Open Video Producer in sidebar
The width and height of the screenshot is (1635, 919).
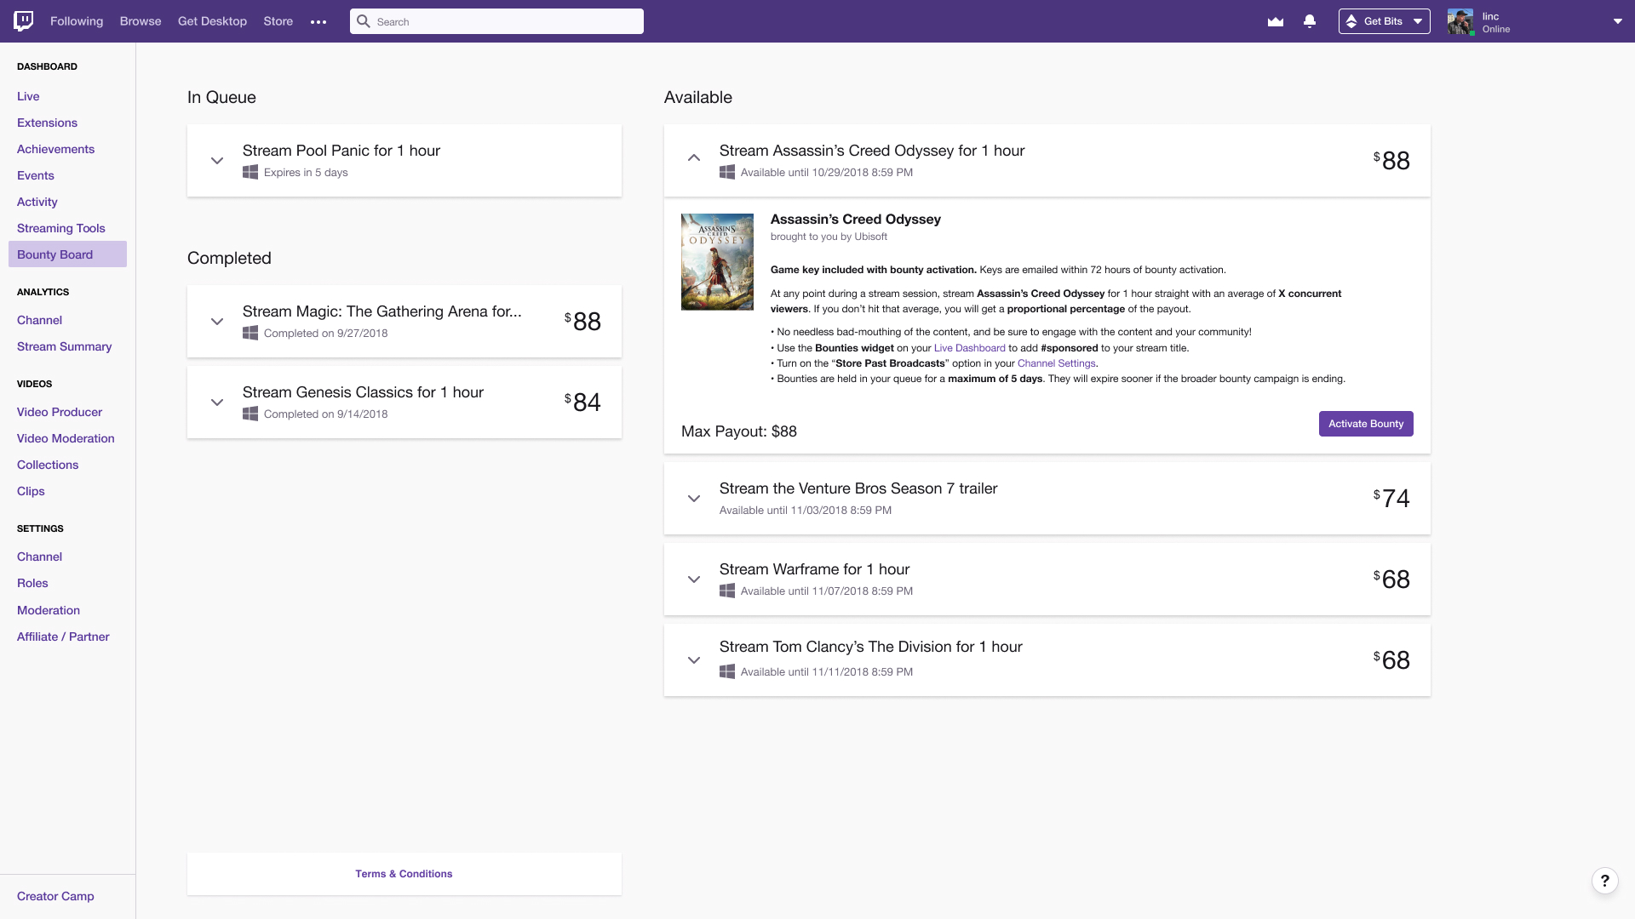[x=60, y=412]
